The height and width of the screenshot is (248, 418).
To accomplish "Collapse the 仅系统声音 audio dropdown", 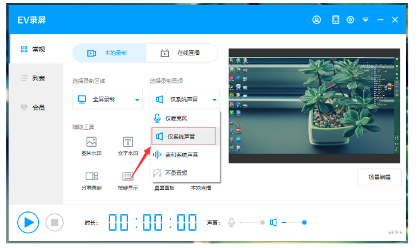I will [185, 99].
